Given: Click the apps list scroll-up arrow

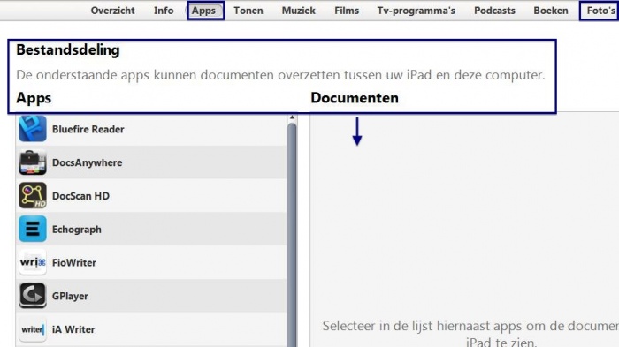Looking at the screenshot, I should click(x=292, y=117).
